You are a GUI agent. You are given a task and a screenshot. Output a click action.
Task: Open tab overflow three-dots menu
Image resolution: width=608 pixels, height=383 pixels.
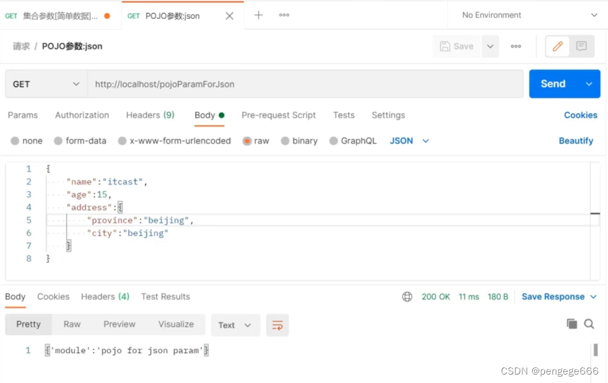pyautogui.click(x=284, y=15)
